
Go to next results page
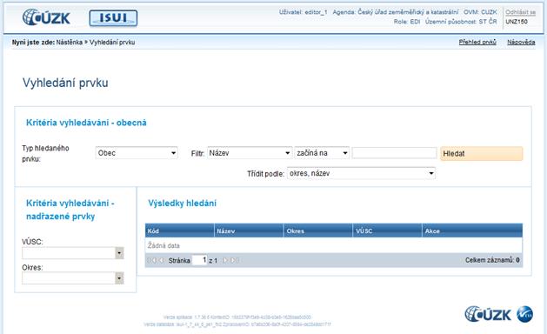click(x=225, y=260)
